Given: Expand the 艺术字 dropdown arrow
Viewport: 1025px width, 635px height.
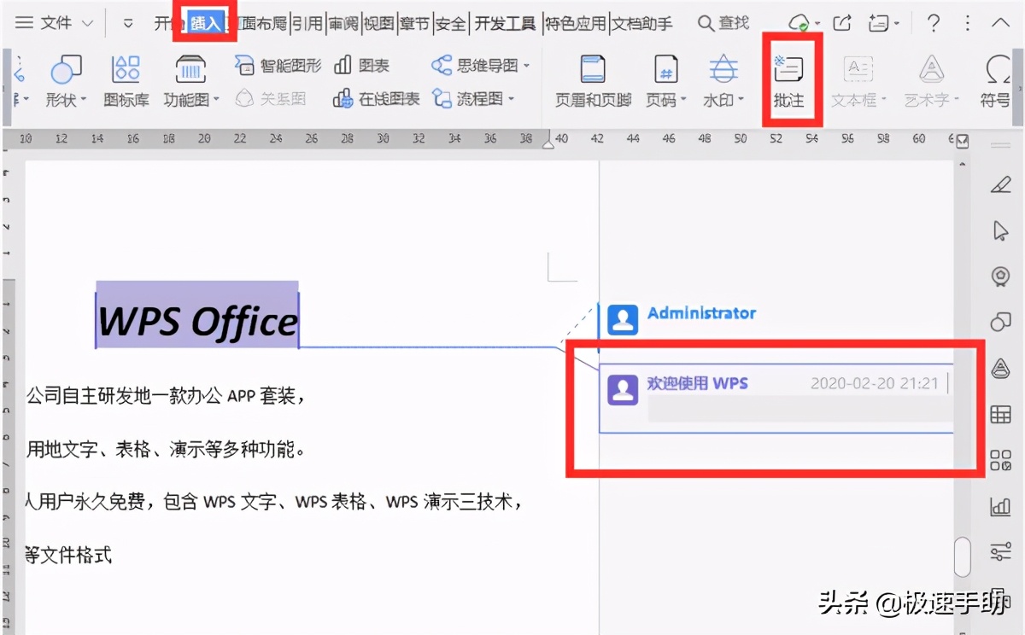Looking at the screenshot, I should 957,100.
